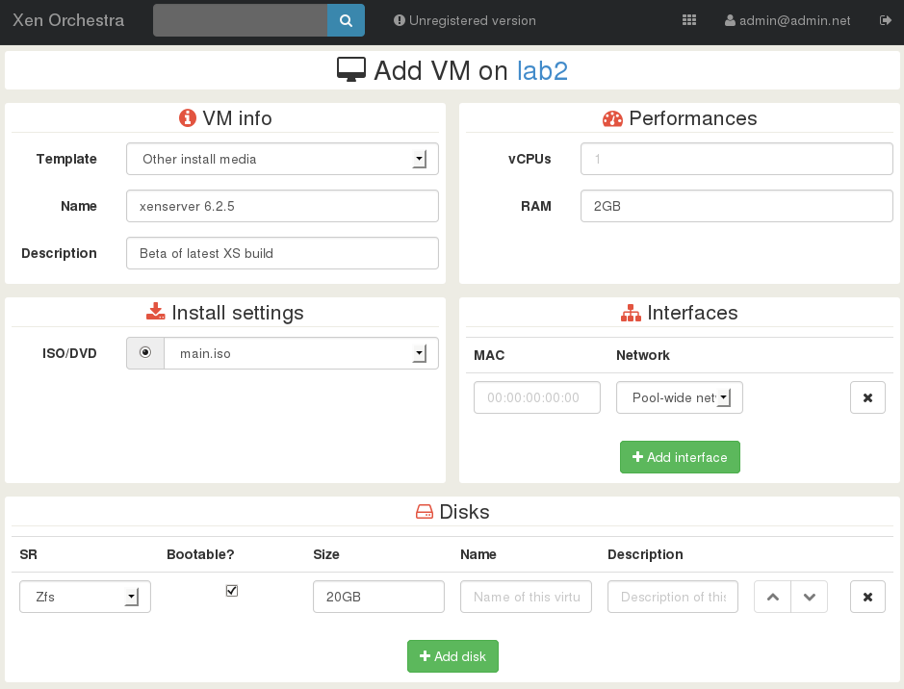The width and height of the screenshot is (904, 689).
Task: Click the "Size" column header
Action: pos(326,554)
